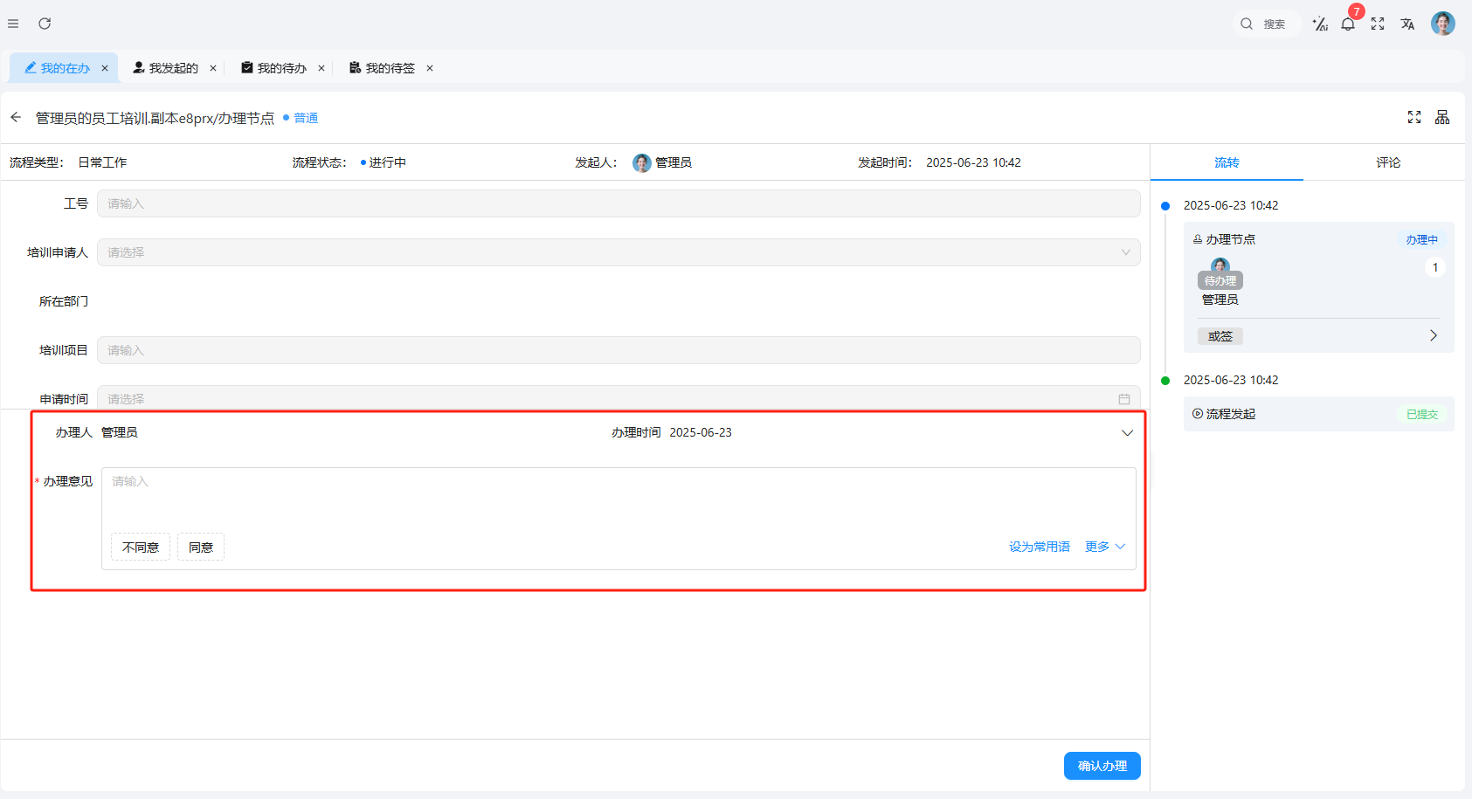Click the 设为常用语 link
1472x799 pixels.
(x=1039, y=547)
